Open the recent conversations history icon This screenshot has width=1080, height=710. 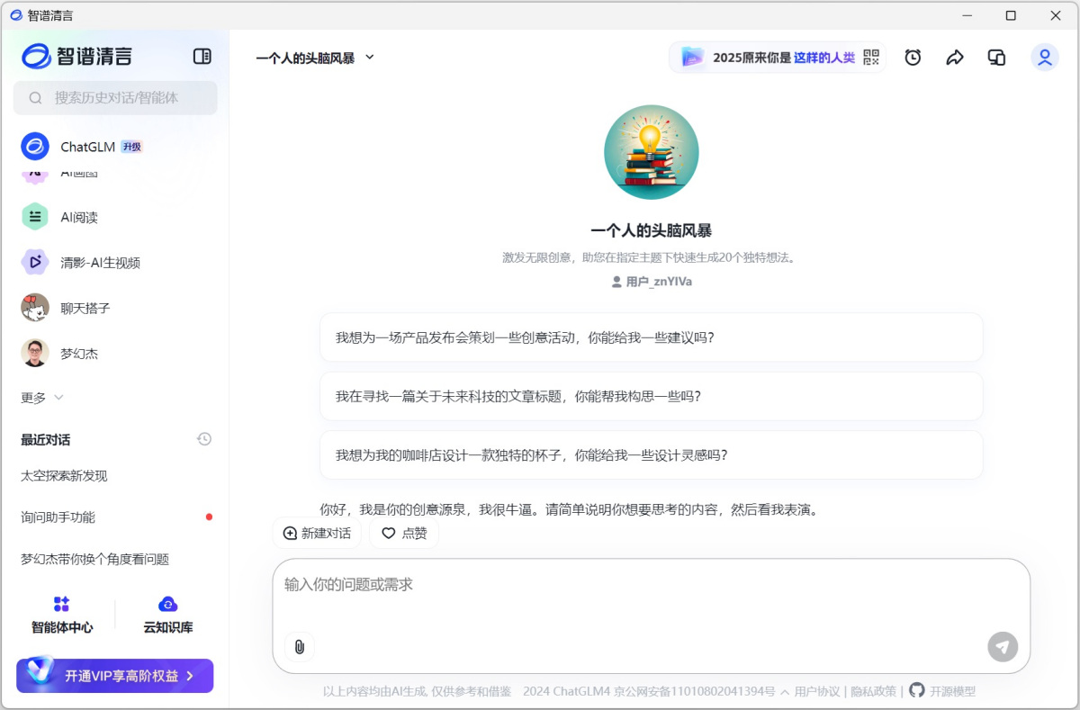coord(204,439)
